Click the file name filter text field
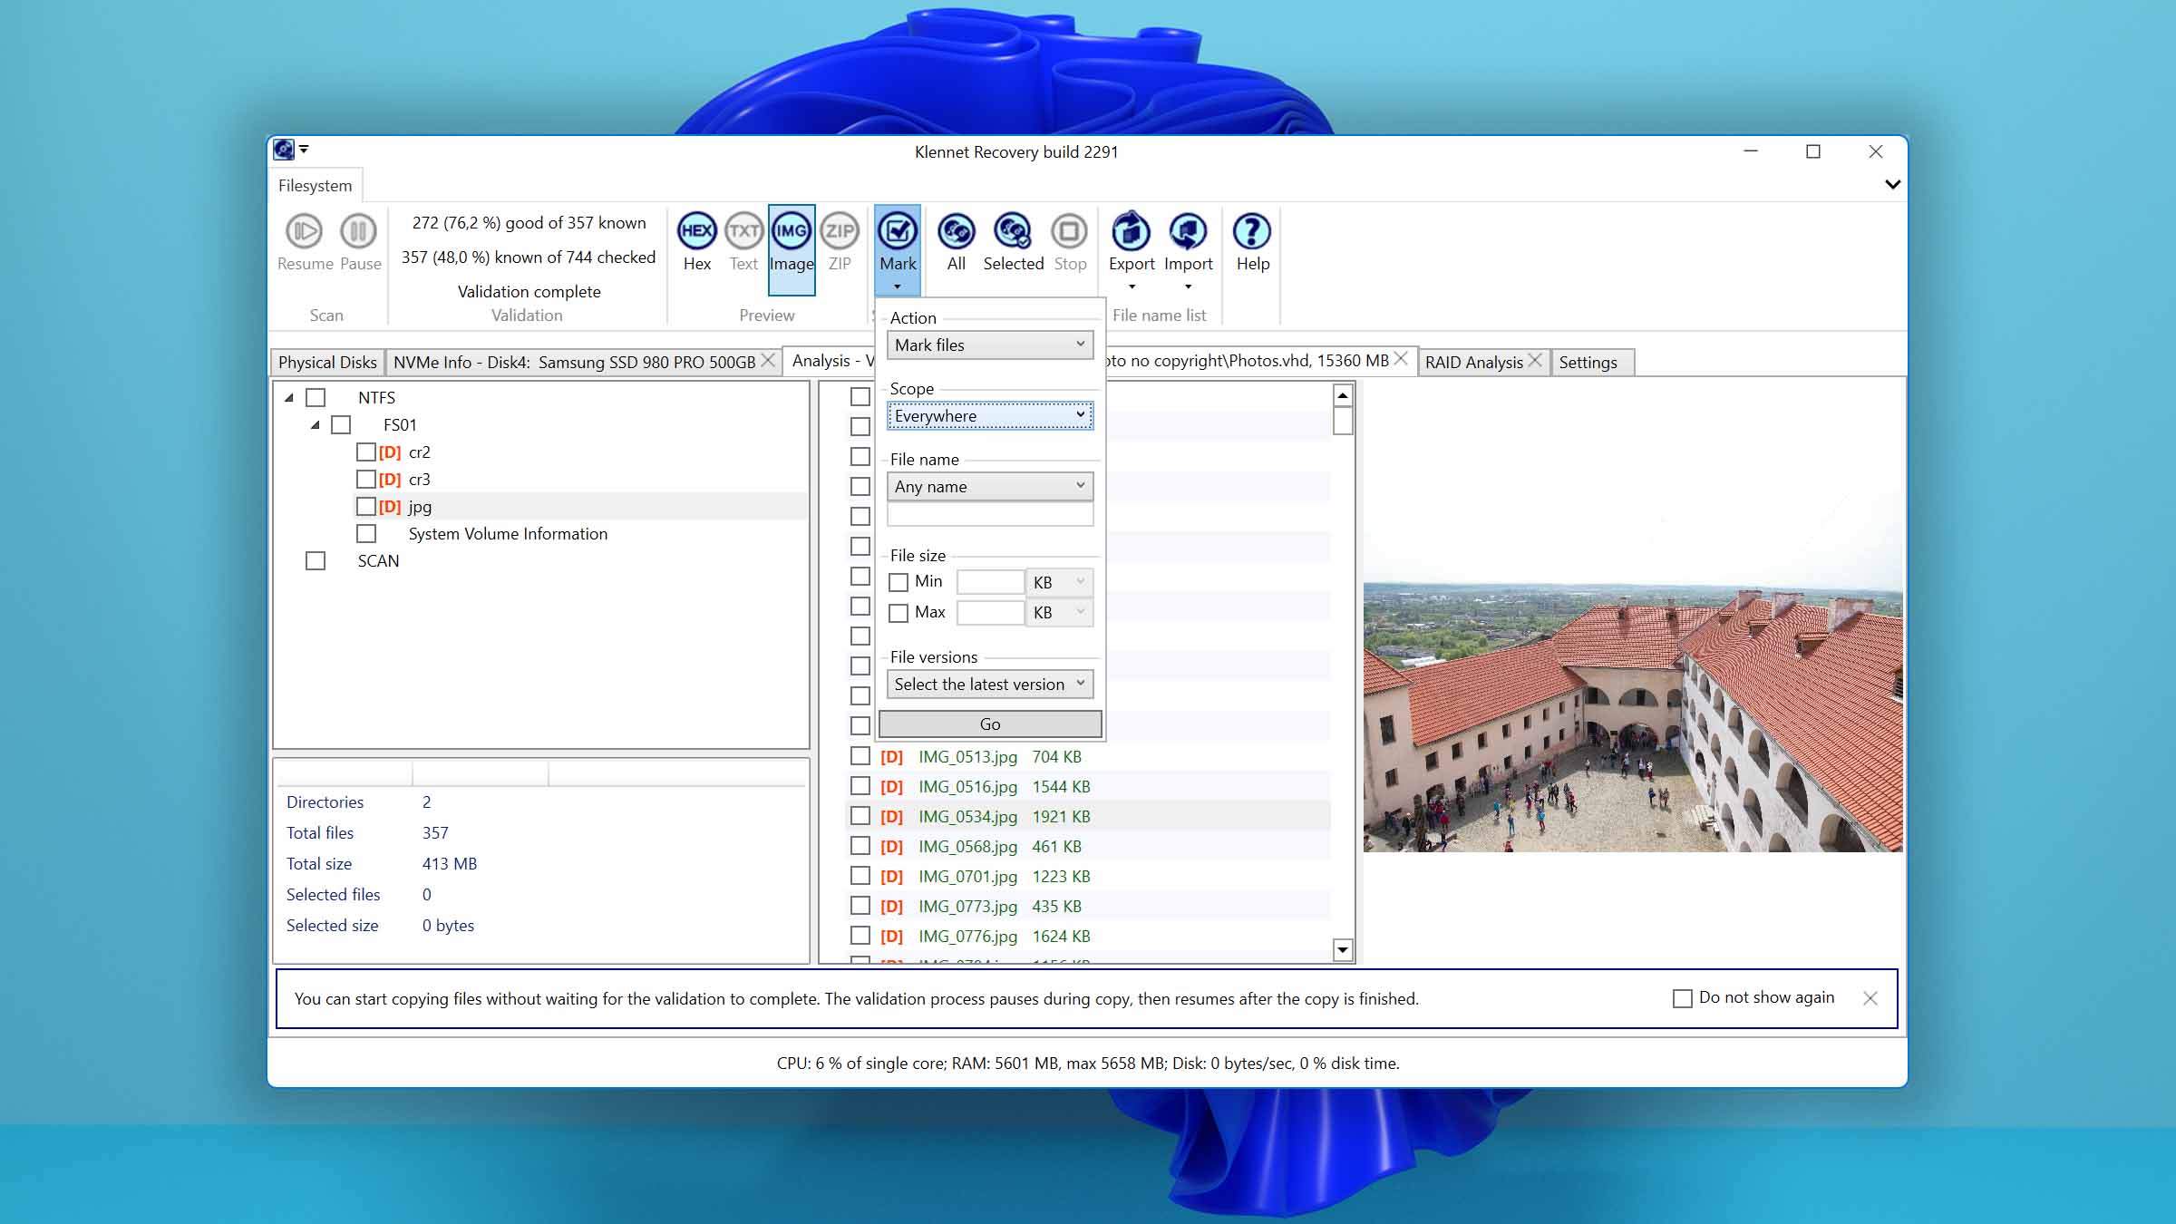This screenshot has width=2176, height=1224. click(x=990, y=515)
